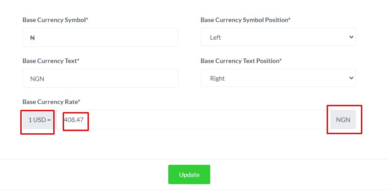Screen dimensions: 388x190
Task: Click the "Base Currency Symbol Position*" label
Action: 245,20
